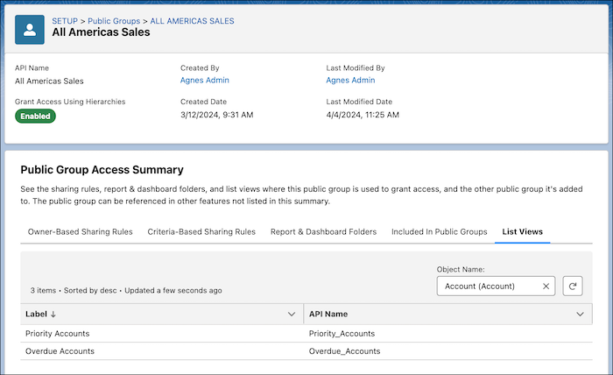Select the Report & Dashboard Folders tab
613x375 pixels.
pos(323,231)
